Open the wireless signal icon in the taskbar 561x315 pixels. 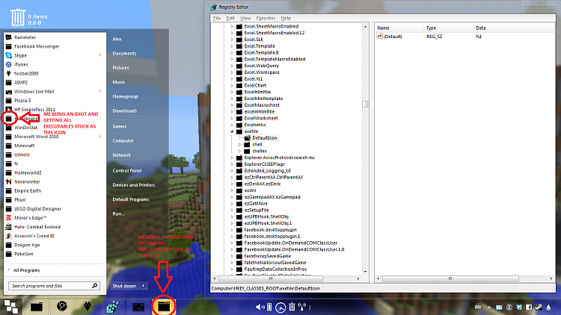302,307
